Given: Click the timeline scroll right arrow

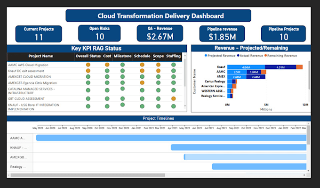Looking at the screenshot, I should point(304,175).
